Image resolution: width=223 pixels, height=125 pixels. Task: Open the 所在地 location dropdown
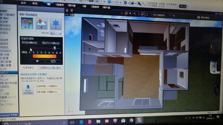(56, 34)
